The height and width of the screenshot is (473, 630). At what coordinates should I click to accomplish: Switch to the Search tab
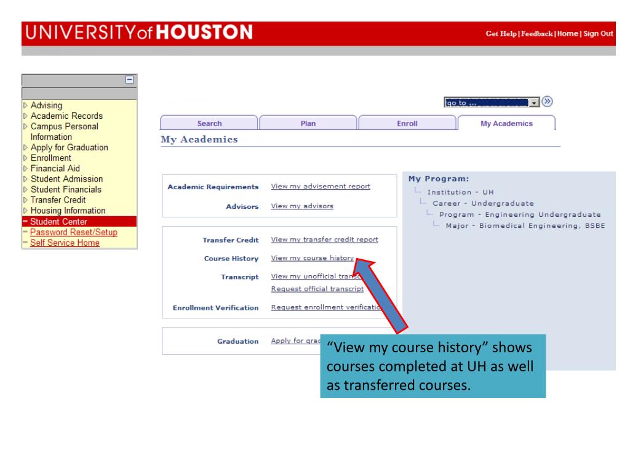point(209,123)
